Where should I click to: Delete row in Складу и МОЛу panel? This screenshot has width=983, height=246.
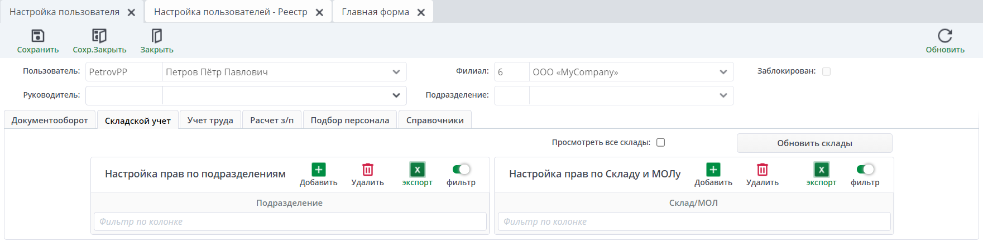(762, 170)
